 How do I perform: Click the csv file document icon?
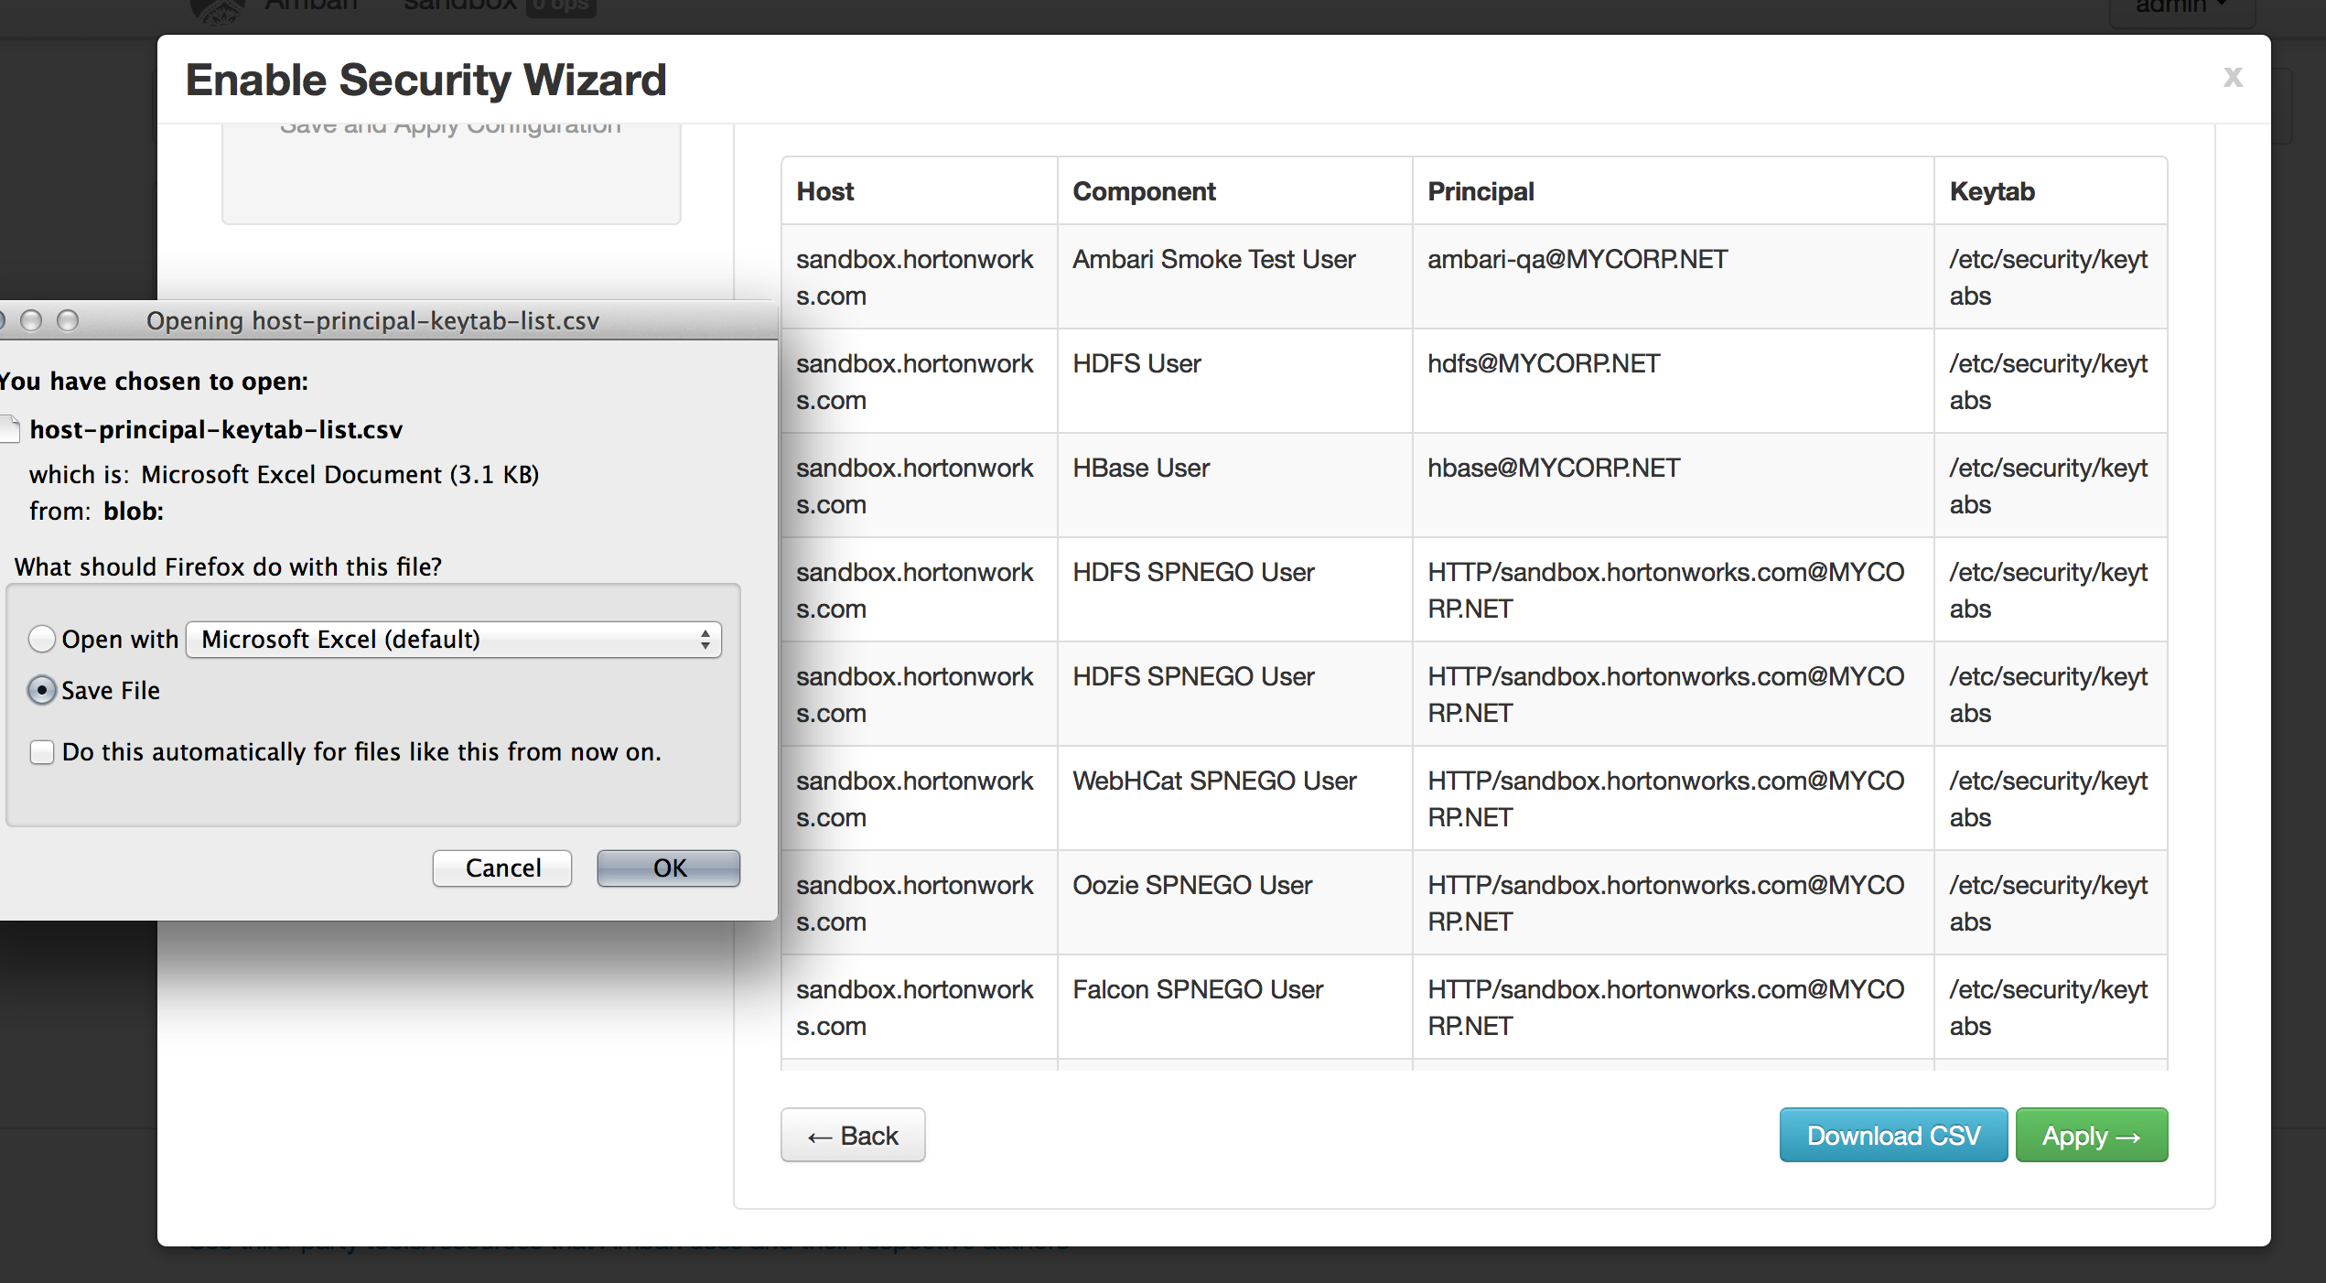(9, 429)
